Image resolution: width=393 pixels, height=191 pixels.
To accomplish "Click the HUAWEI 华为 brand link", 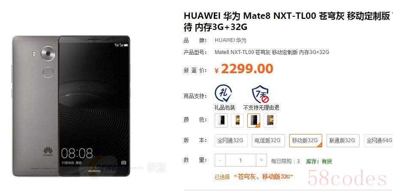I will point(231,40).
